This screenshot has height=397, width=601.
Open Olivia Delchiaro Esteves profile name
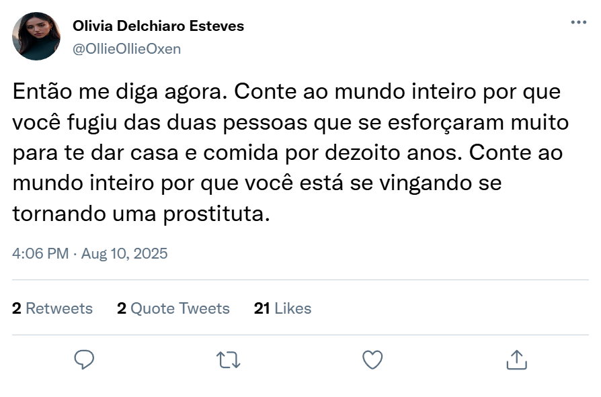pyautogui.click(x=158, y=26)
